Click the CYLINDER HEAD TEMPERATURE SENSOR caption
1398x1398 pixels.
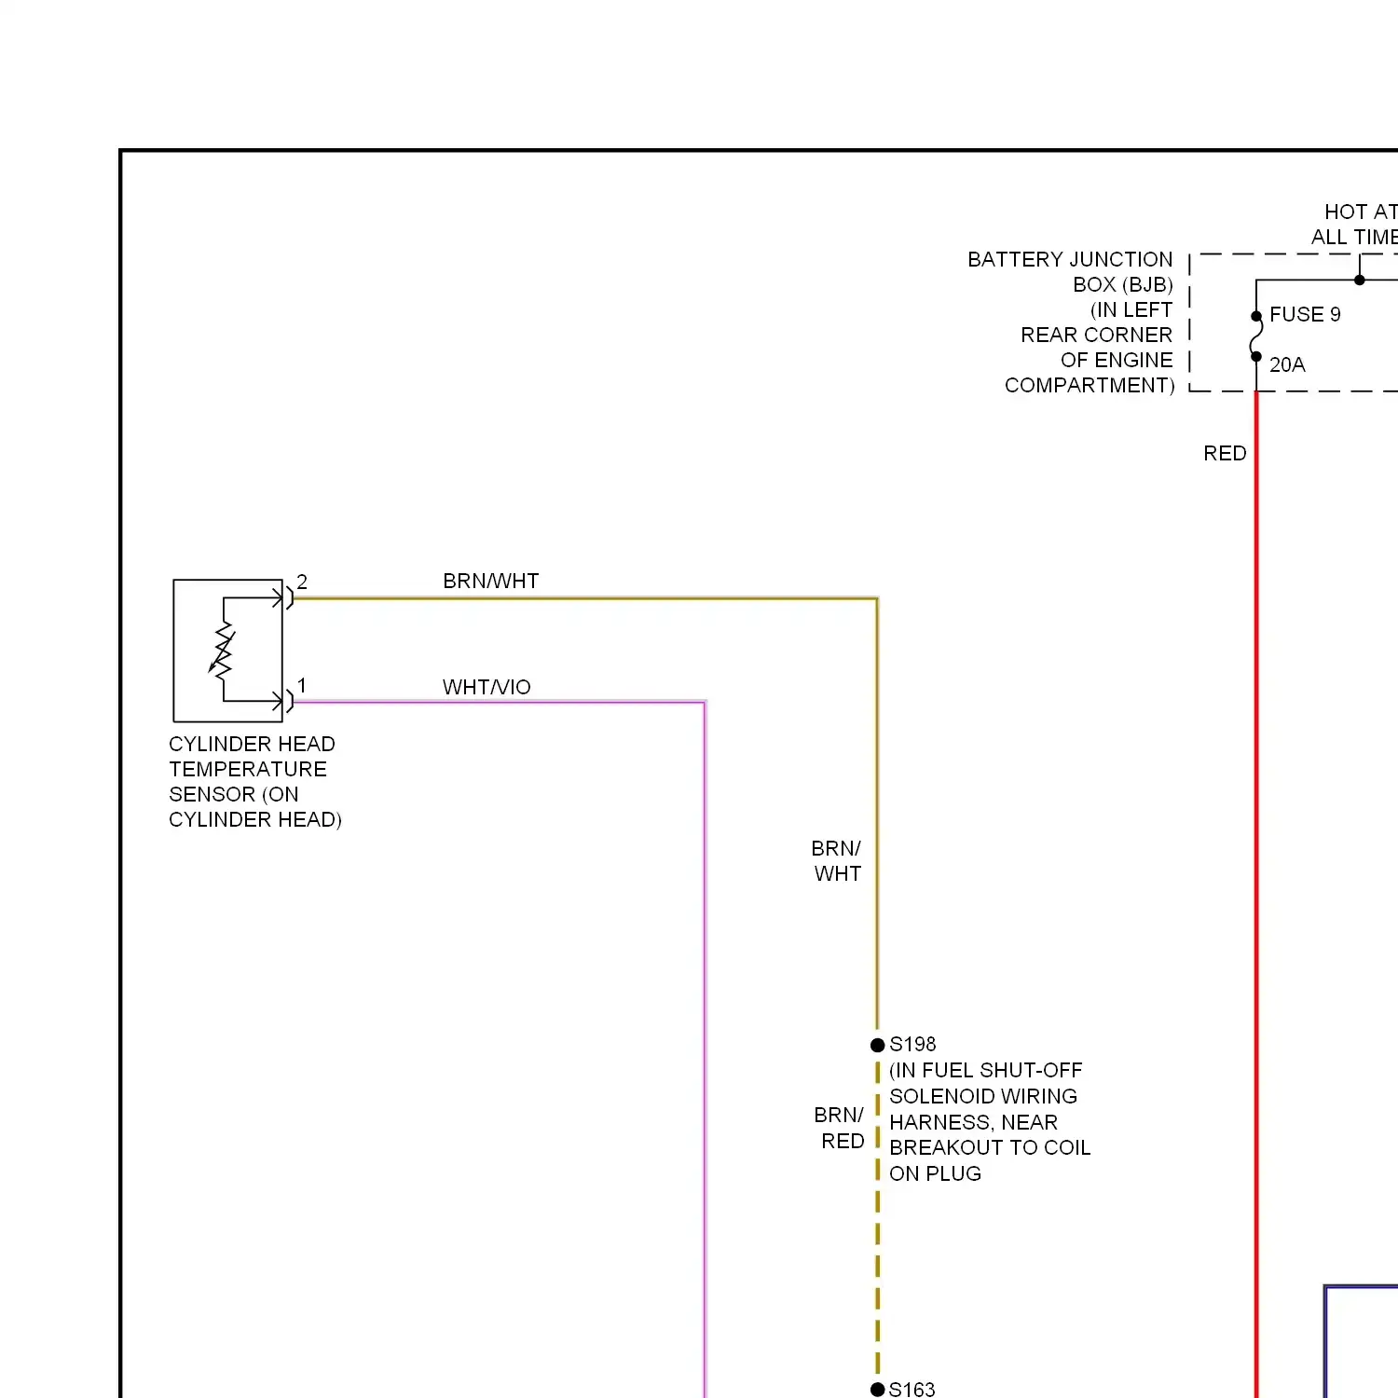tap(255, 782)
